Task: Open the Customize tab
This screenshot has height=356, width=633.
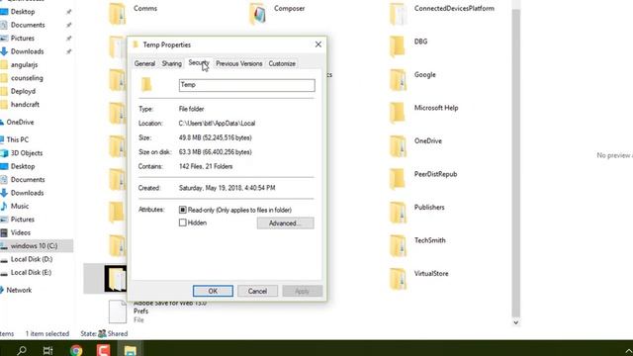Action: (x=282, y=63)
